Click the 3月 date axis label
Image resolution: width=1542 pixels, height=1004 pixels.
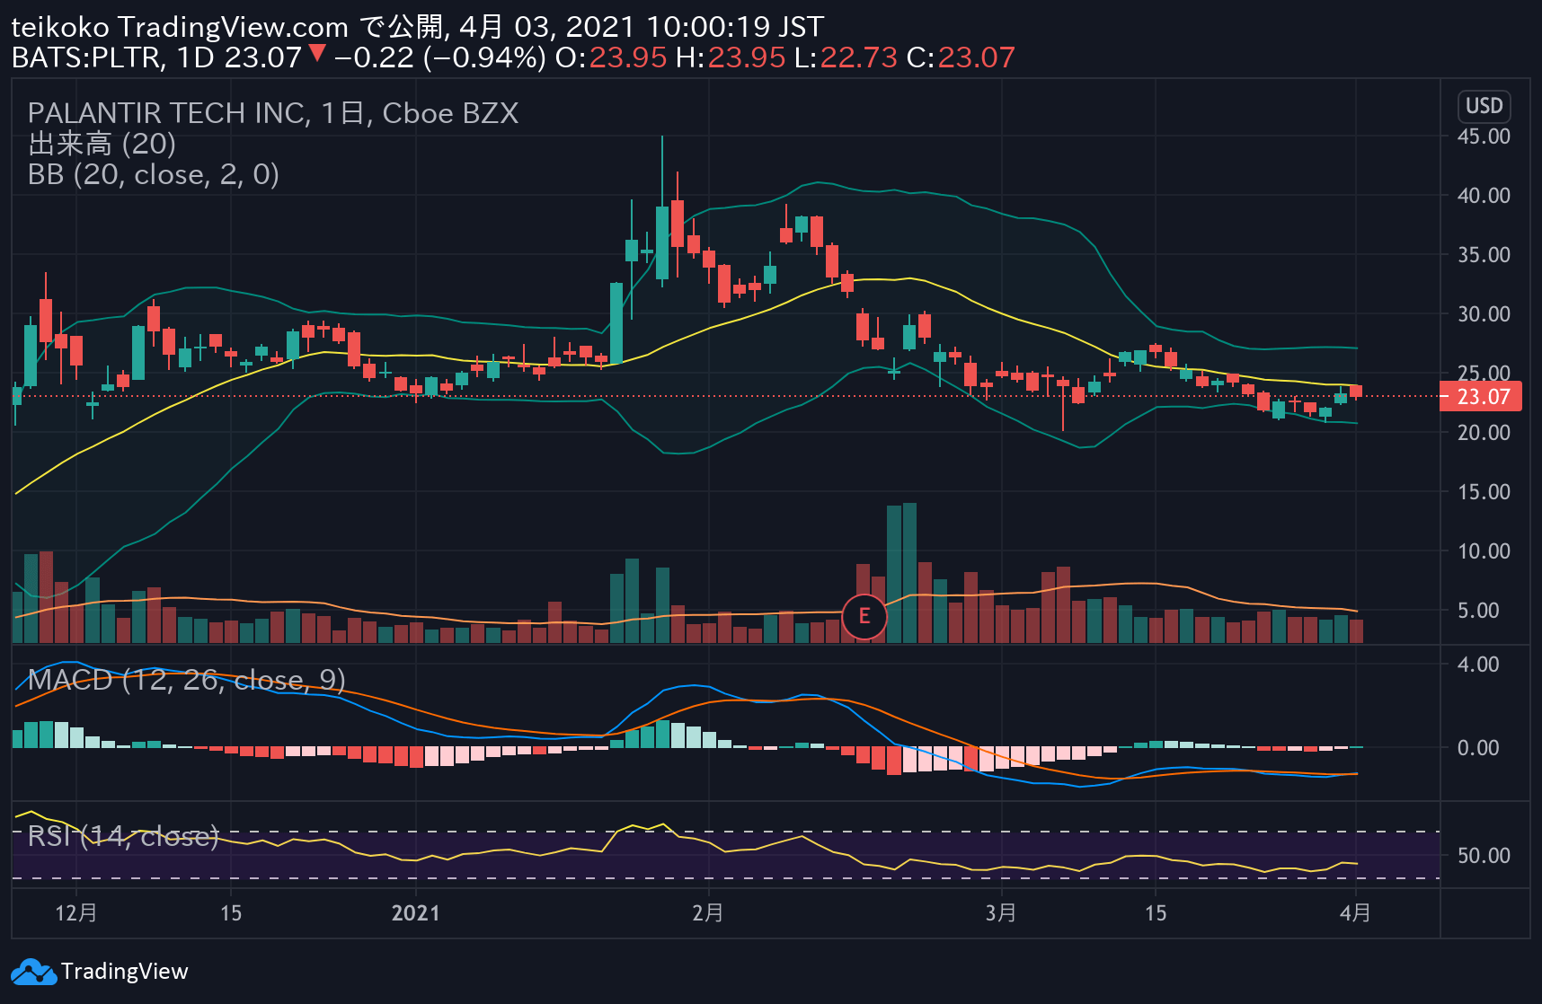tap(1001, 913)
